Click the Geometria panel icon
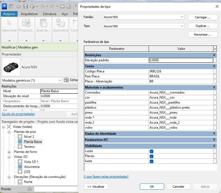The width and height of the screenshot is (221, 193). 60,23
